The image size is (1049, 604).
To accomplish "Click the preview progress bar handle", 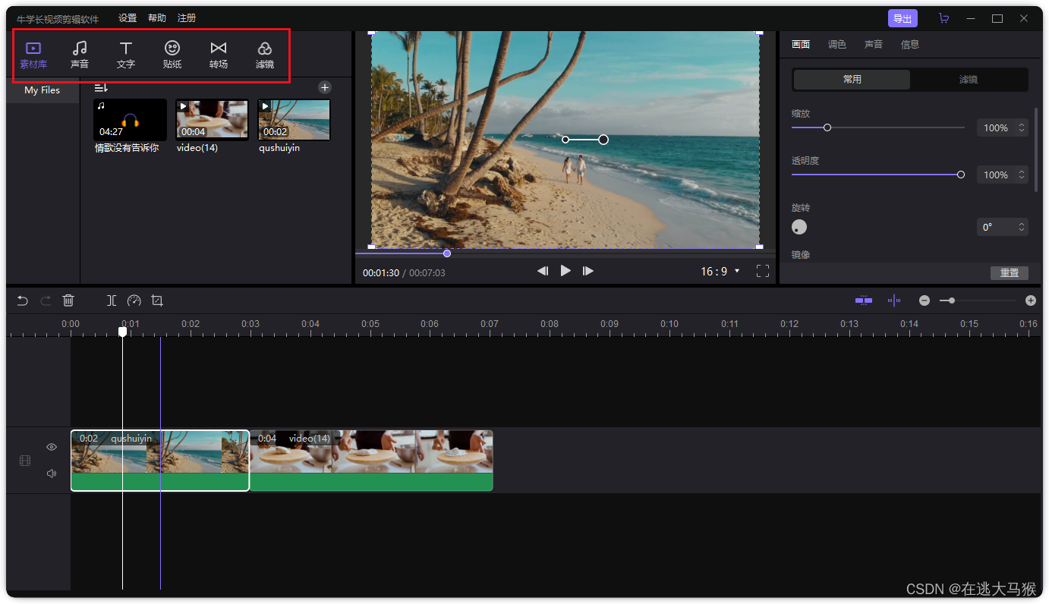I will pos(447,253).
